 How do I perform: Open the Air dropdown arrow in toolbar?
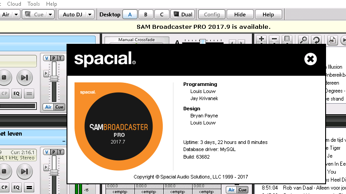tap(16, 15)
